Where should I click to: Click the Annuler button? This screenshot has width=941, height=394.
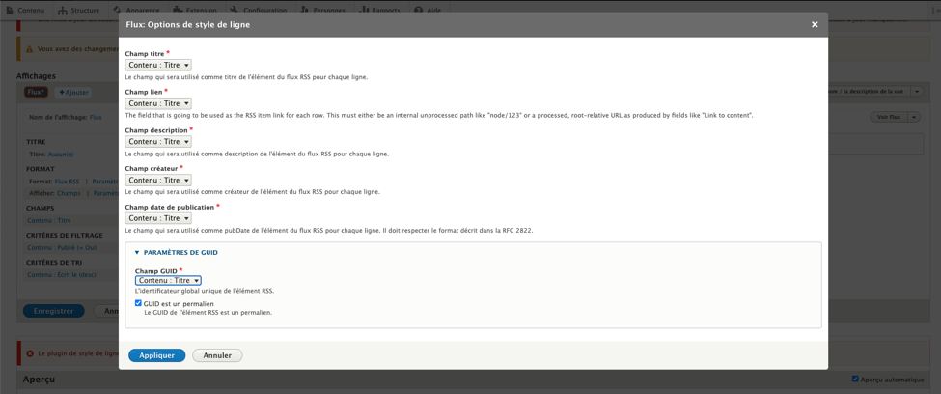pos(217,355)
